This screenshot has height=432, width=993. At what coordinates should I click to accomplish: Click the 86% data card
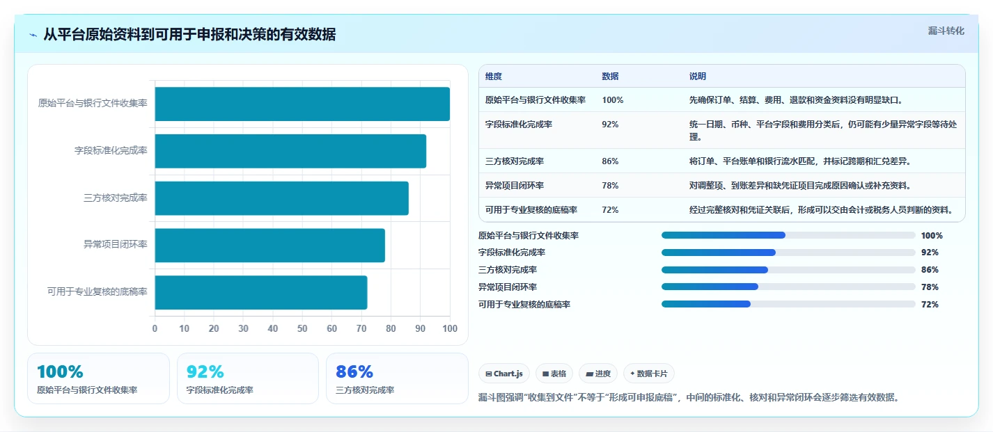pos(397,378)
